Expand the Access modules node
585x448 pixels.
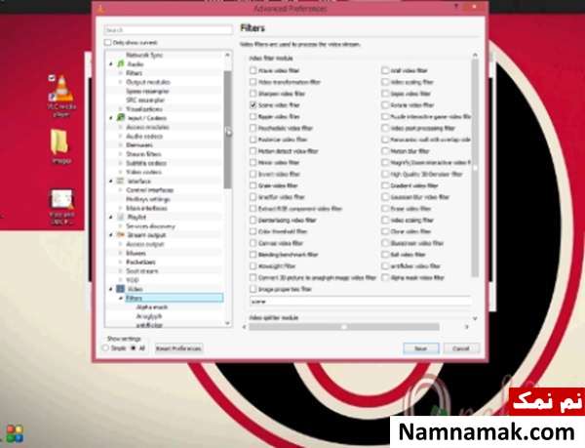(121, 127)
